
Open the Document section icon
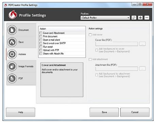[12, 30]
